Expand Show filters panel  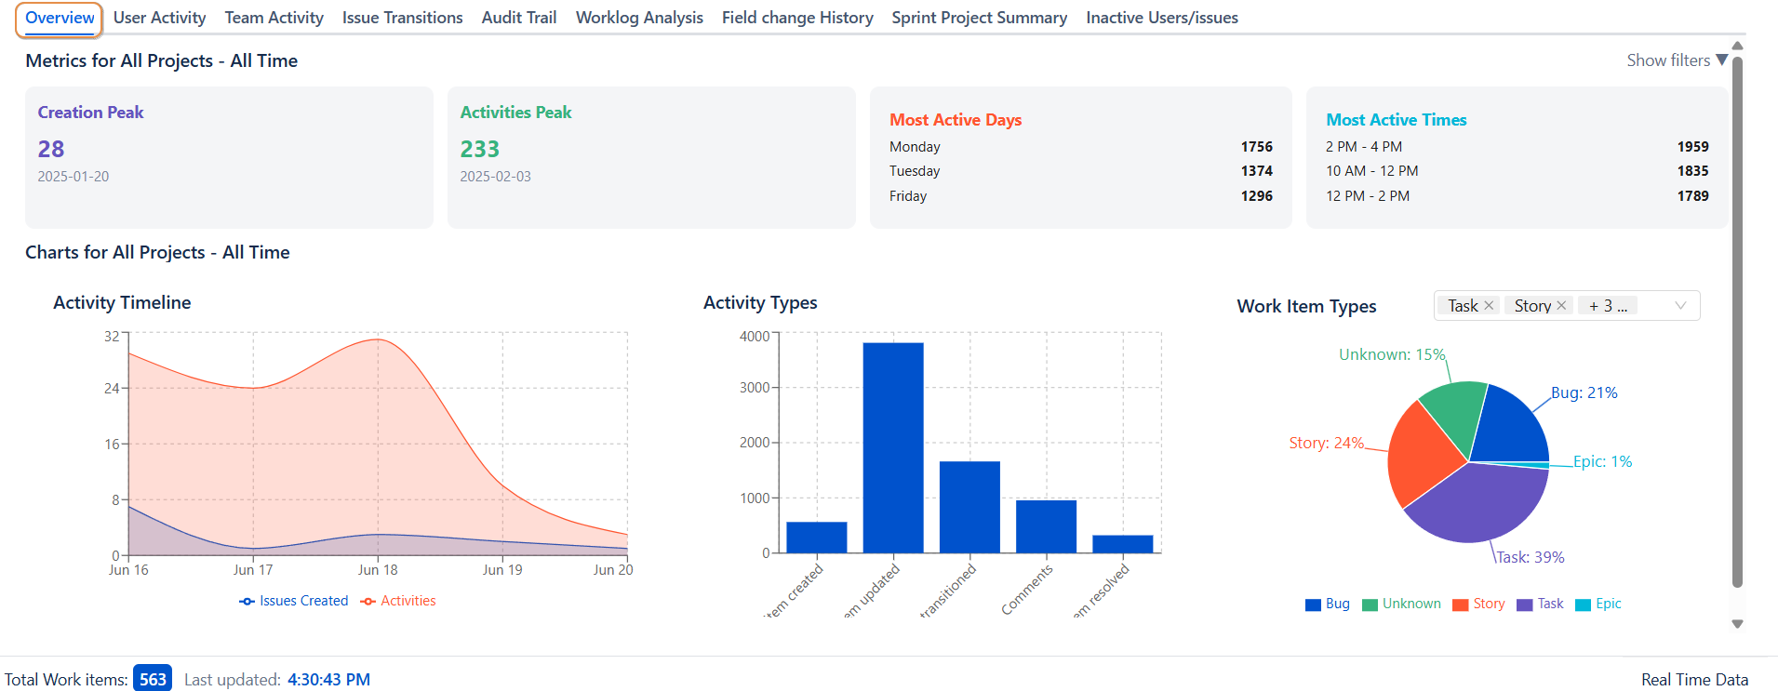click(x=1677, y=60)
